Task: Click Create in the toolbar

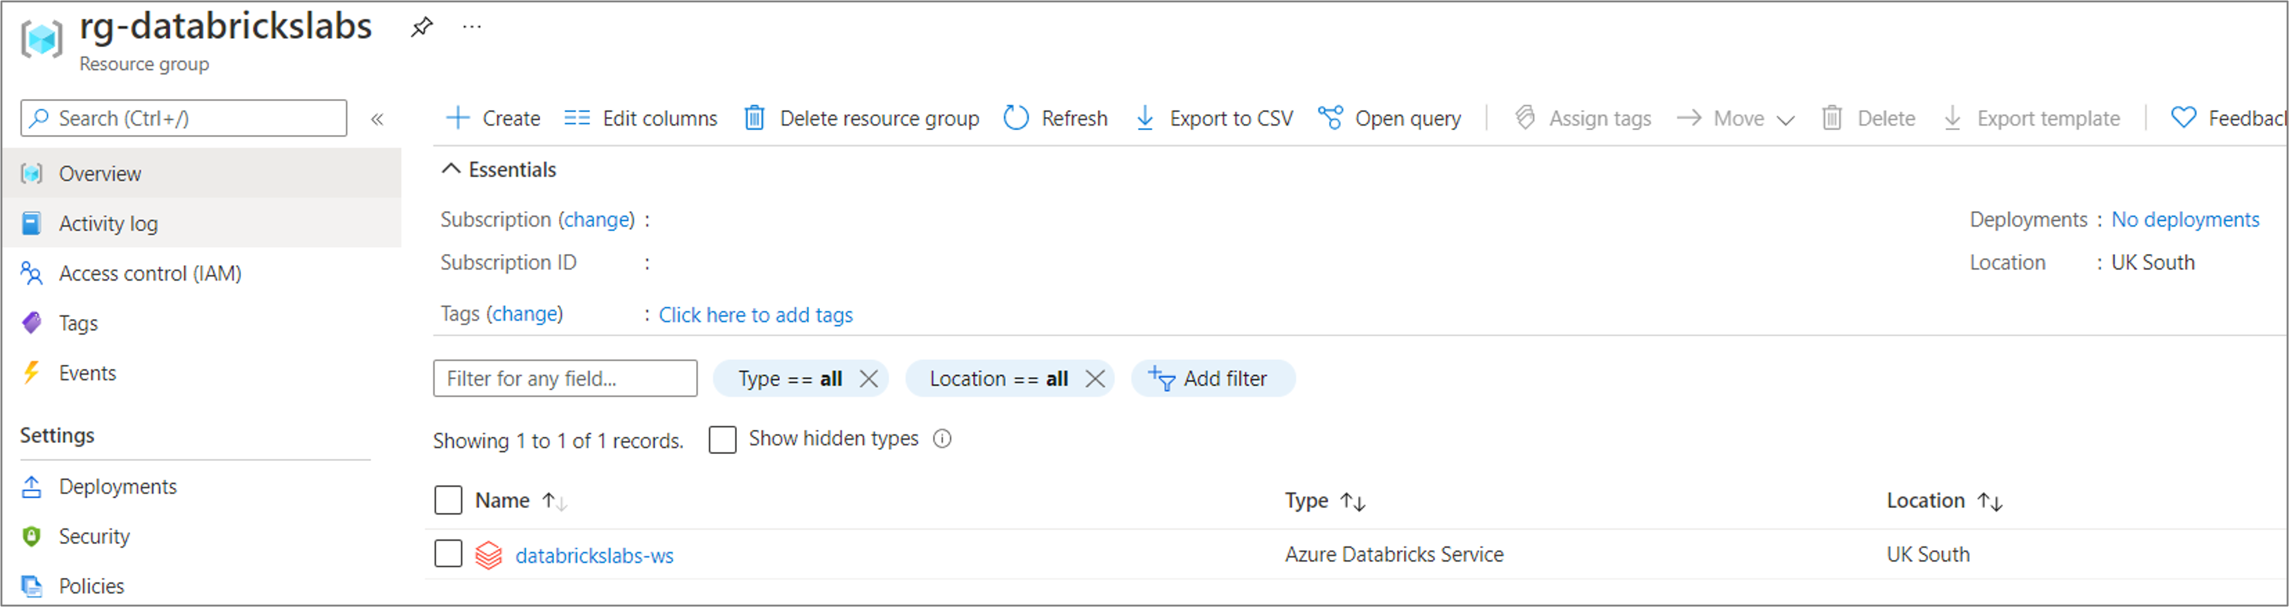Action: tap(492, 118)
